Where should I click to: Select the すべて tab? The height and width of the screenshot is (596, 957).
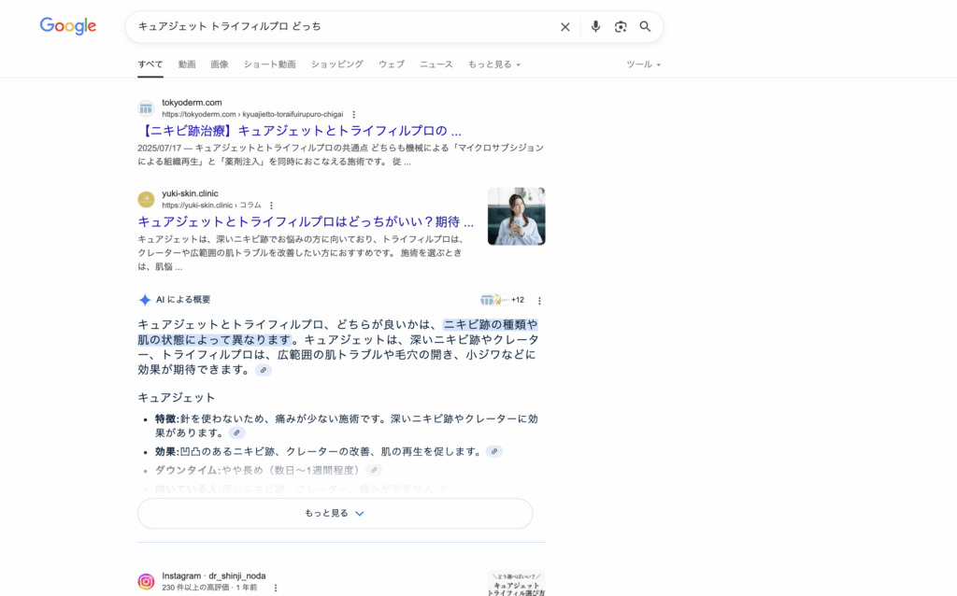tap(150, 64)
